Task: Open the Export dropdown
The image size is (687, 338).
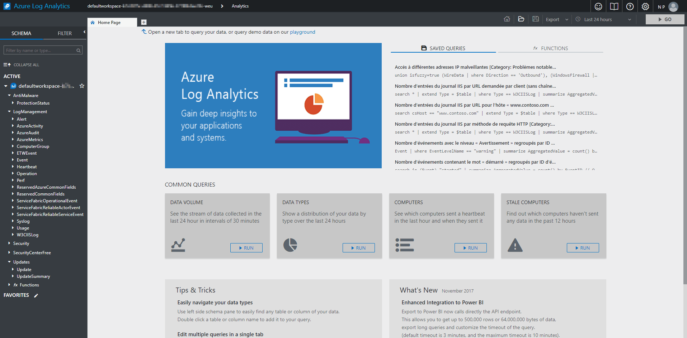Action: pos(557,19)
